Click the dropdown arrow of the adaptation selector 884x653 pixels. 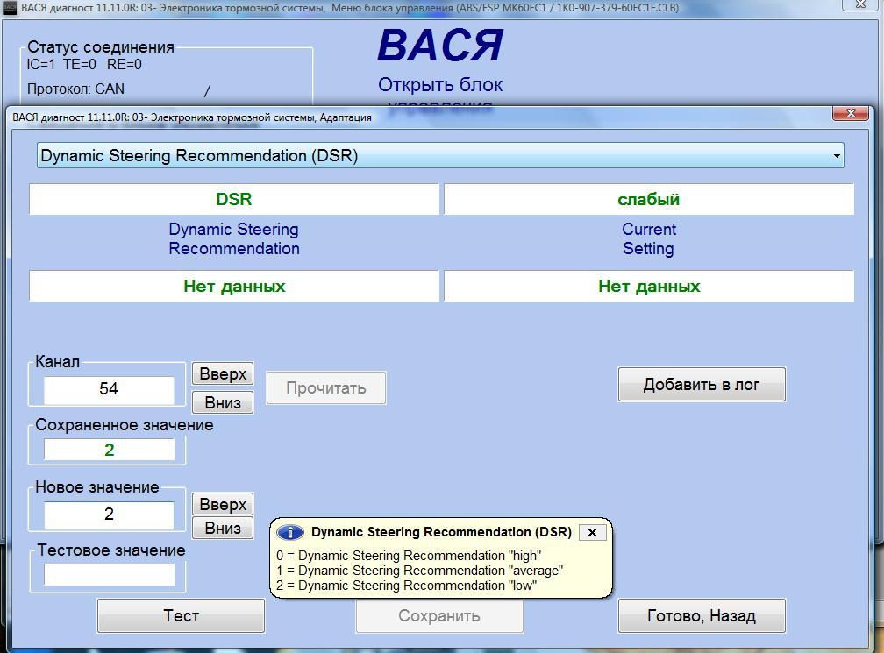[837, 156]
